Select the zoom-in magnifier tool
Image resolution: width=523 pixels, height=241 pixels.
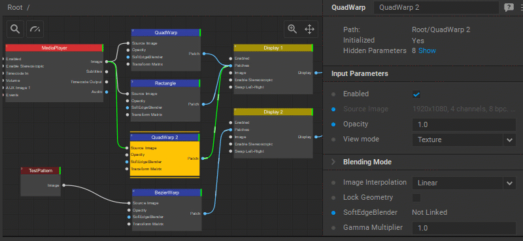(x=292, y=29)
